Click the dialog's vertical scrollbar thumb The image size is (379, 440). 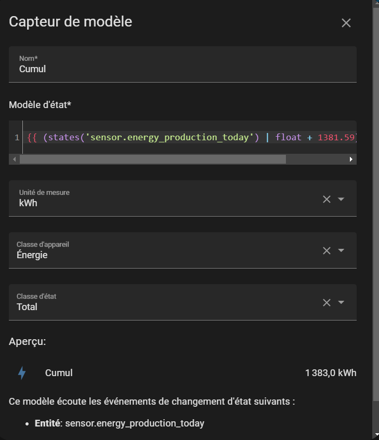click(376, 203)
